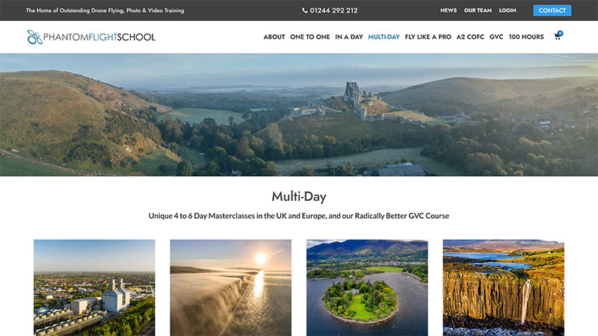
Task: Click the Phantom Flight School logo
Action: [91, 37]
